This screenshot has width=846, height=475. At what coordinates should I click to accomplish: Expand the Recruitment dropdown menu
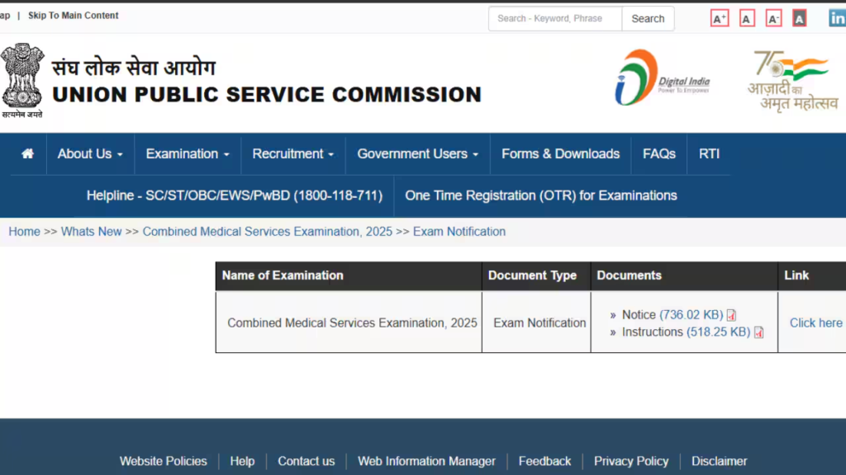click(x=292, y=154)
